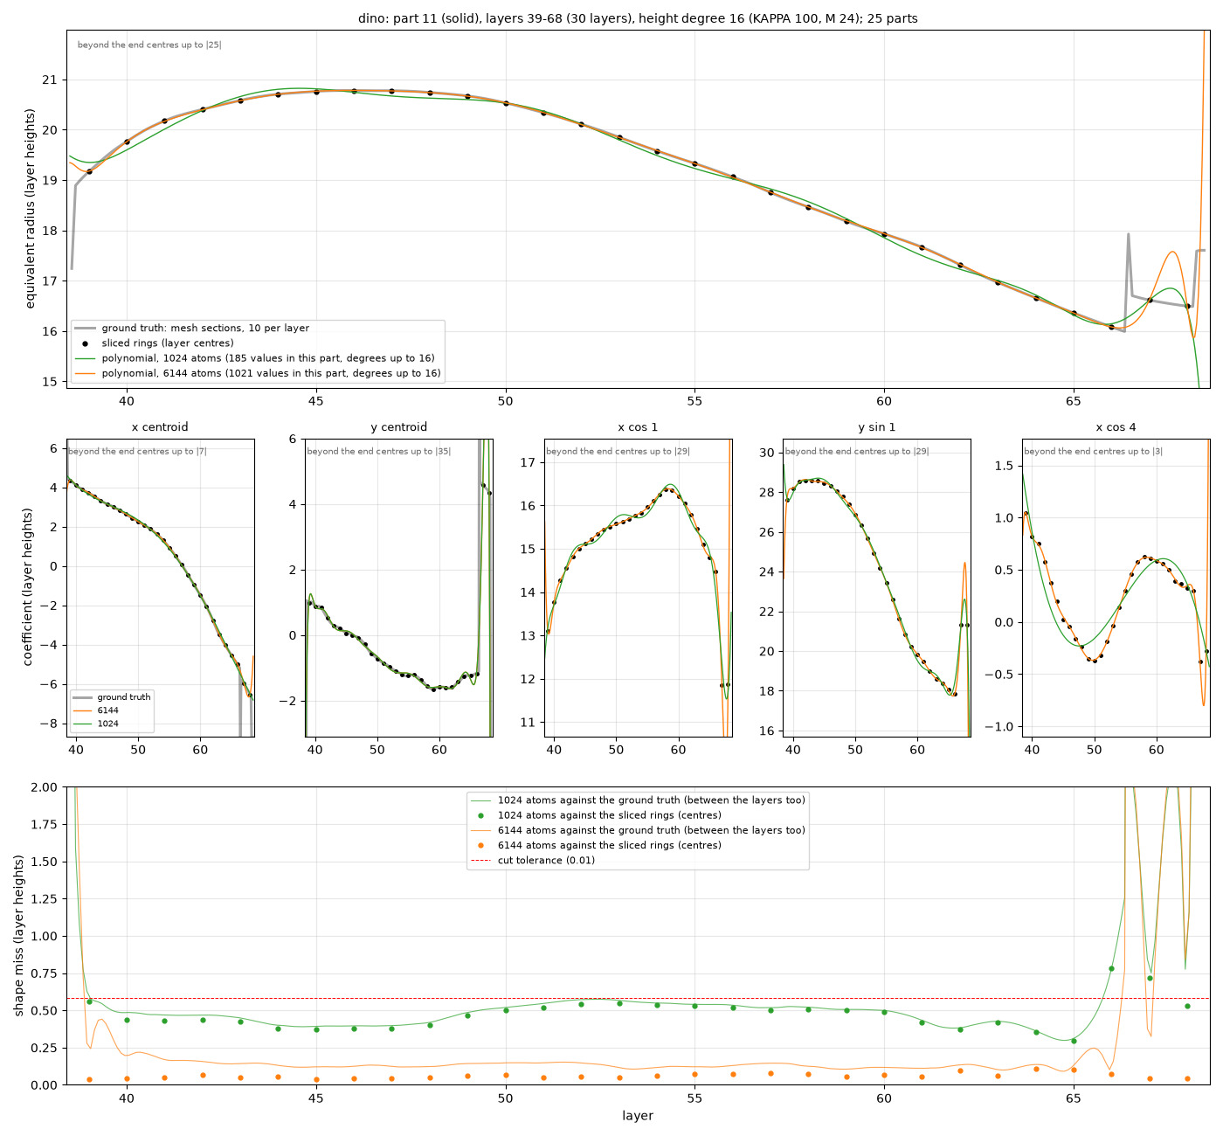Screen dimensions: 1223x1136
Task: Click legend entry "ground truth: mesh sections, 10 per layer"
Action: point(205,329)
